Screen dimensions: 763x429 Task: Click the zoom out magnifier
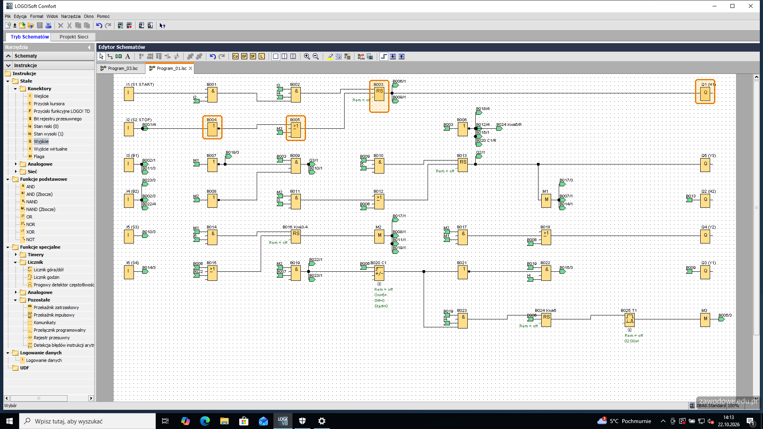point(316,56)
